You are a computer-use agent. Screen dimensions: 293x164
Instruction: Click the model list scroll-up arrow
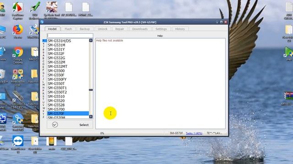click(x=91, y=41)
